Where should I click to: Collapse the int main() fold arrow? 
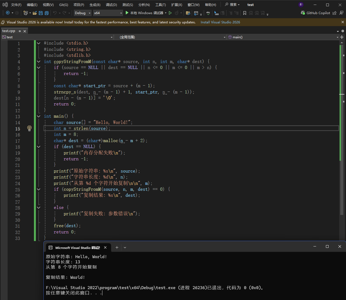pyautogui.click(x=39, y=116)
